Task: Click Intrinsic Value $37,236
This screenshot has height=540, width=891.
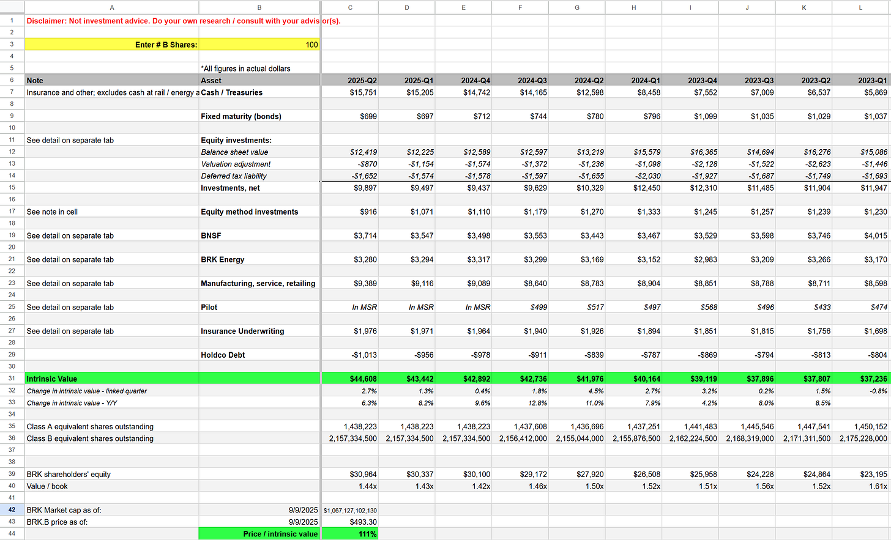Action: (873, 379)
